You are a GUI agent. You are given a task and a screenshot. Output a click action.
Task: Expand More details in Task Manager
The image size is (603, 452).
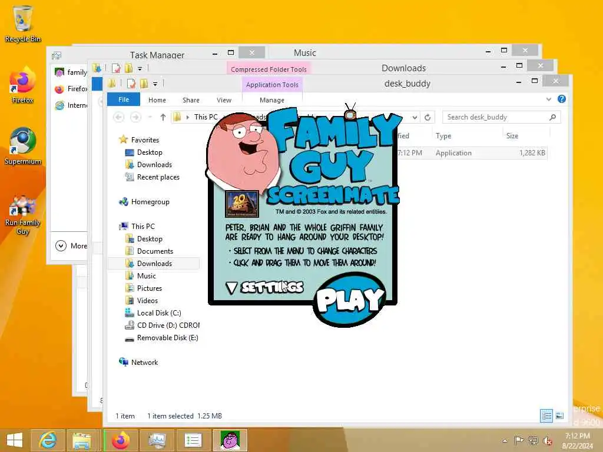(x=72, y=245)
